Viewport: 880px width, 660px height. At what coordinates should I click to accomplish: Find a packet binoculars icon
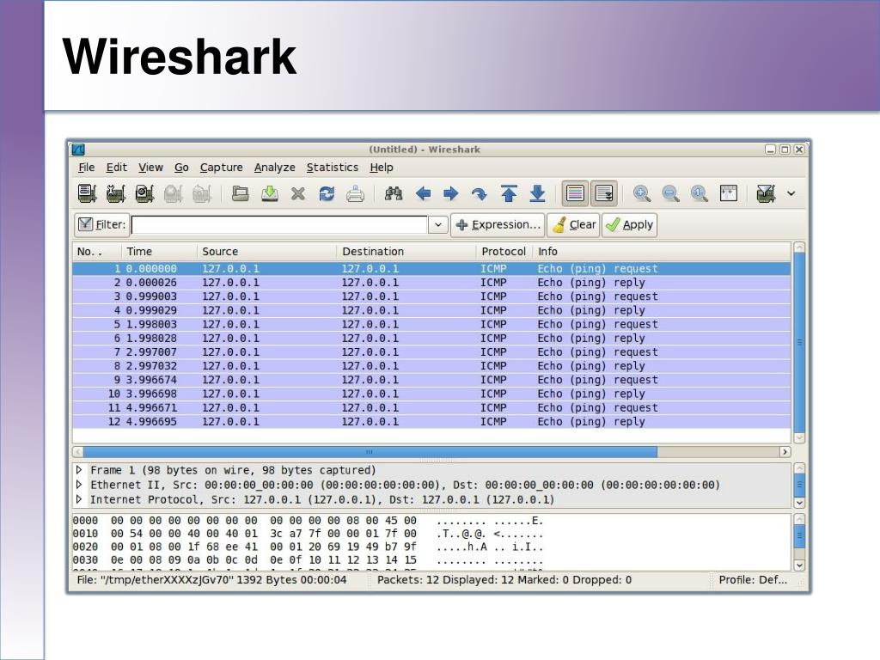pyautogui.click(x=394, y=193)
